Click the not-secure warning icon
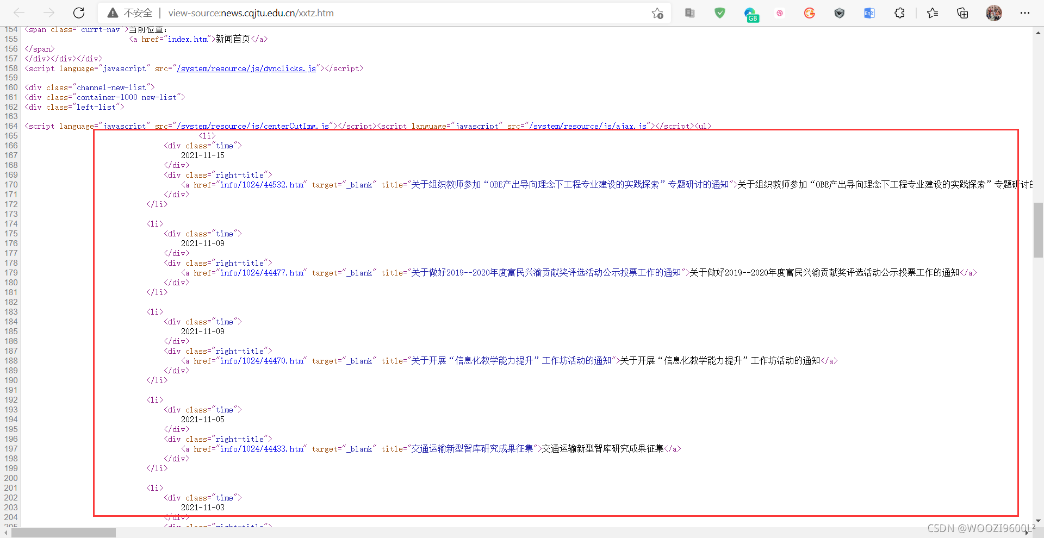This screenshot has height=538, width=1044. pyautogui.click(x=113, y=13)
